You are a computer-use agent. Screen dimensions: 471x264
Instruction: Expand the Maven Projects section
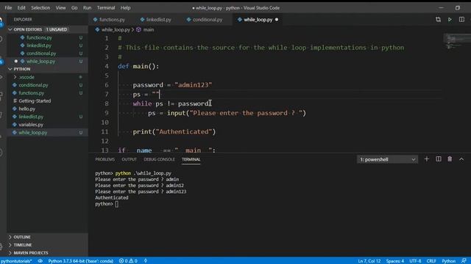click(x=31, y=253)
